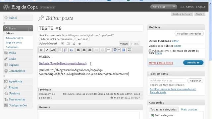Switch to Todas as categorias tab
212x119 pixels.
[163, 109]
